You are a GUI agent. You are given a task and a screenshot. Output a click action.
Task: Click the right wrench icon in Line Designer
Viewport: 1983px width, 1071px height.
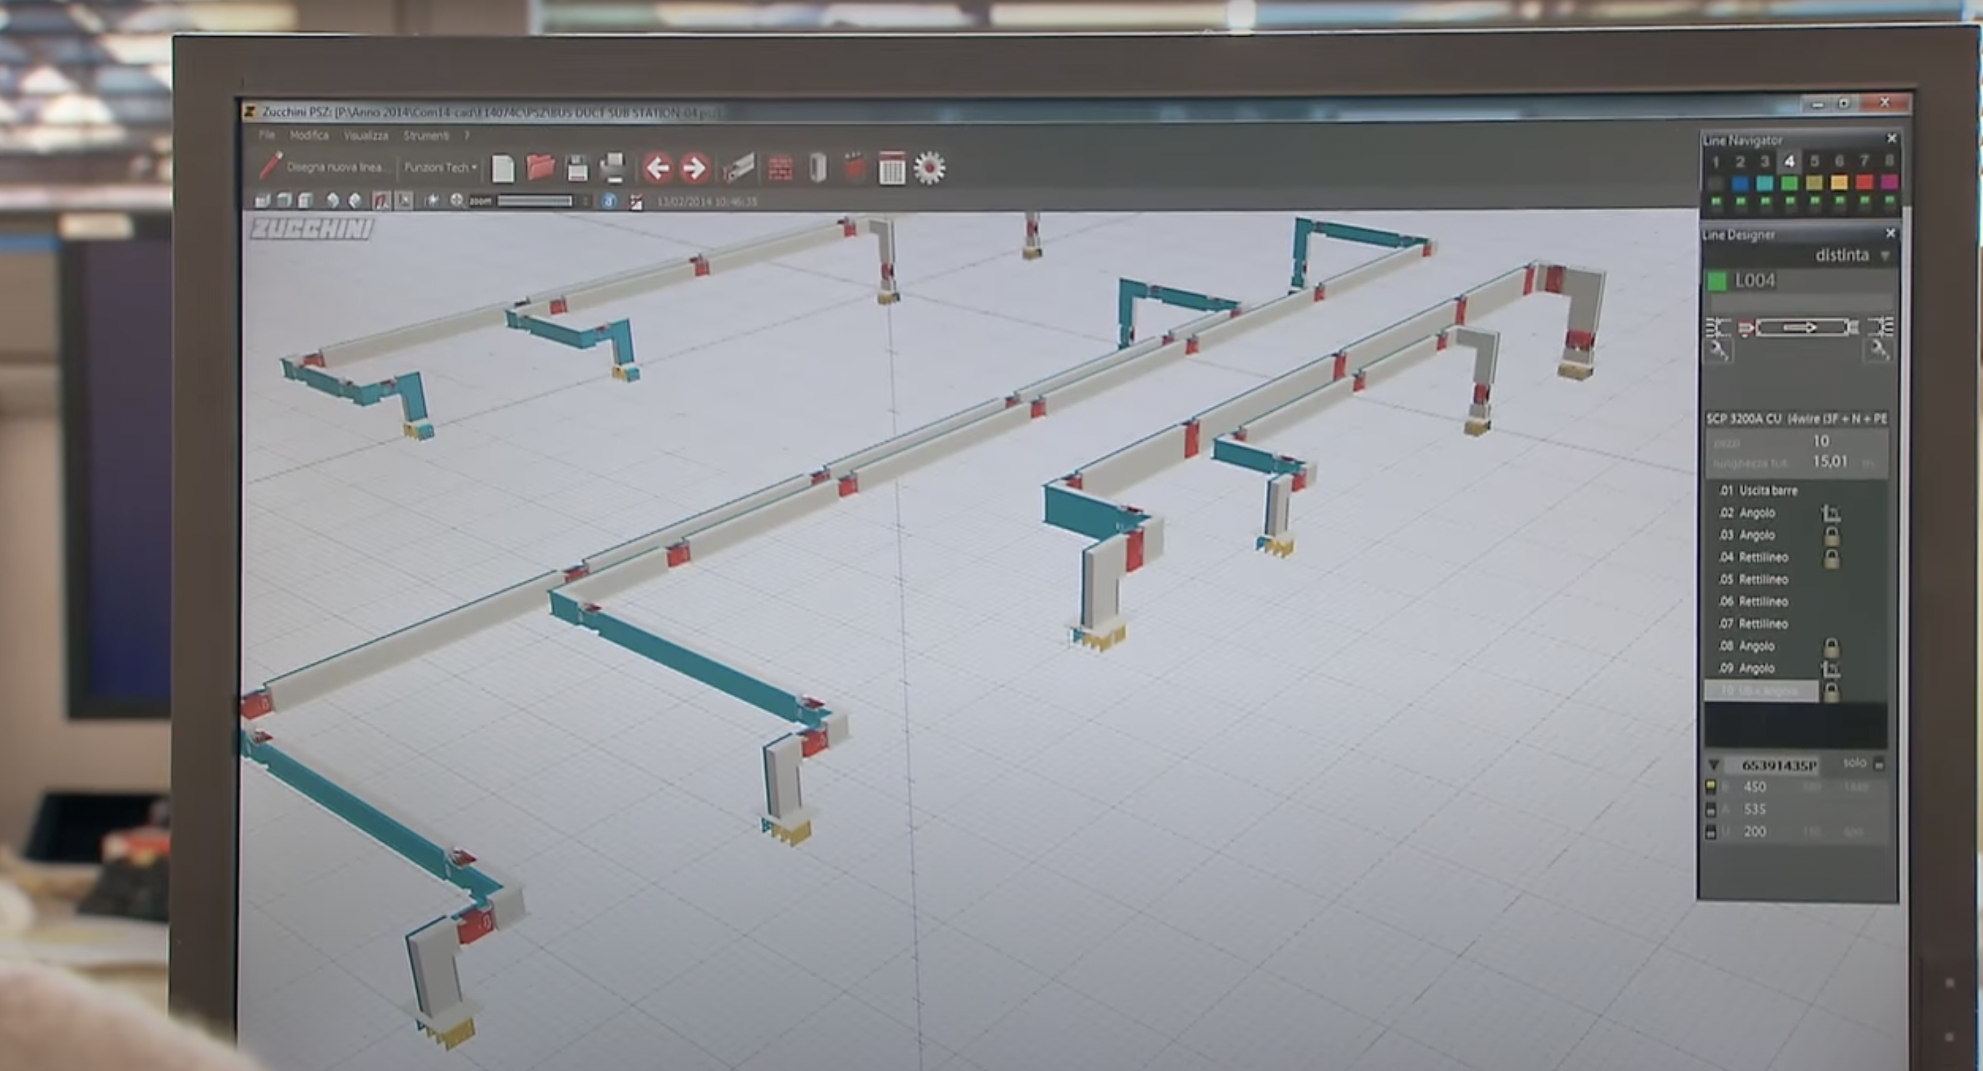coord(1879,350)
